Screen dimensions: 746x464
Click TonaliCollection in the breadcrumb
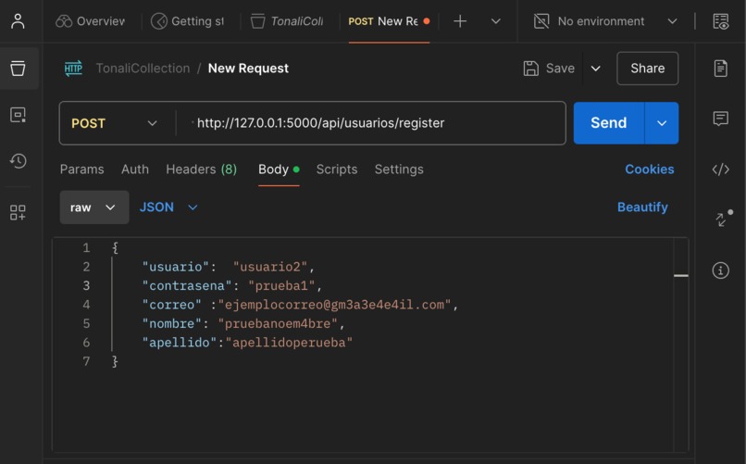coord(143,69)
